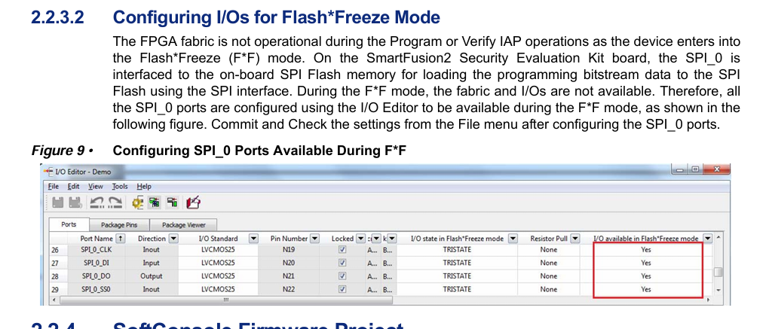Open the Package Viewer tab

pyautogui.click(x=183, y=225)
